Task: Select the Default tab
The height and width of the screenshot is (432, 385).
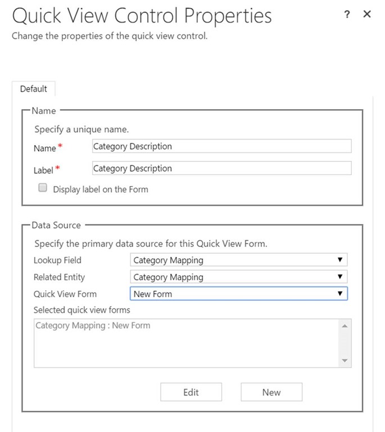Action: tap(34, 89)
